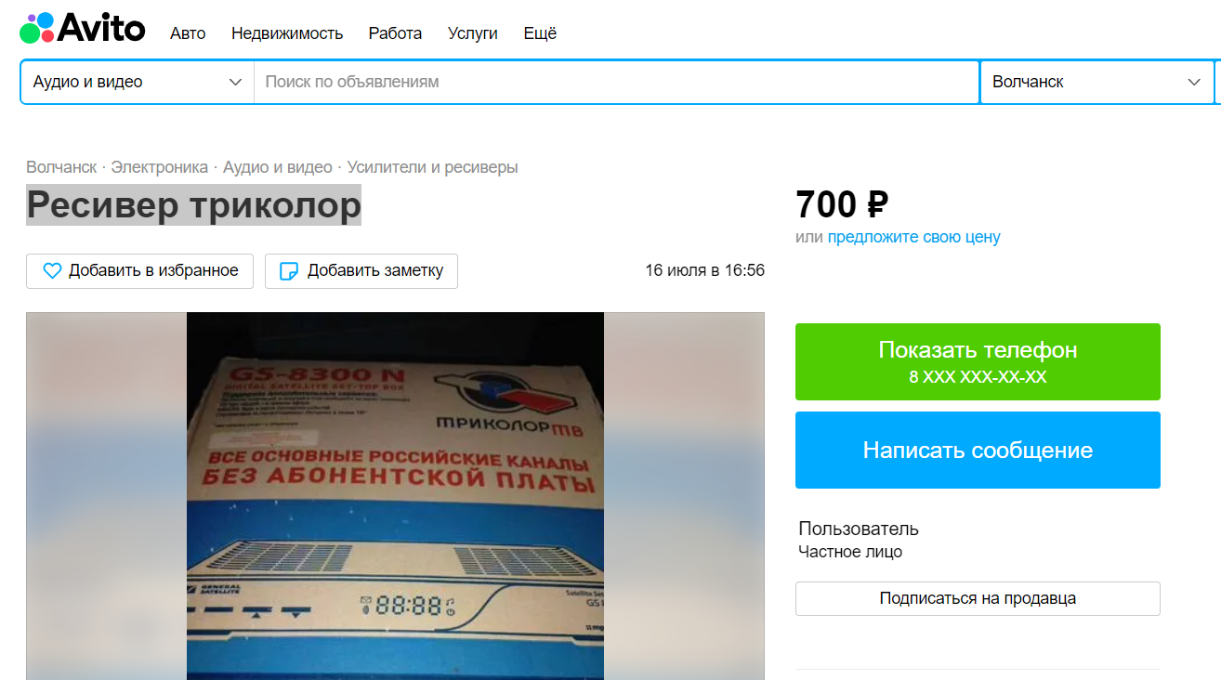Show the seller's phone number
1221x680 pixels.
(x=978, y=361)
